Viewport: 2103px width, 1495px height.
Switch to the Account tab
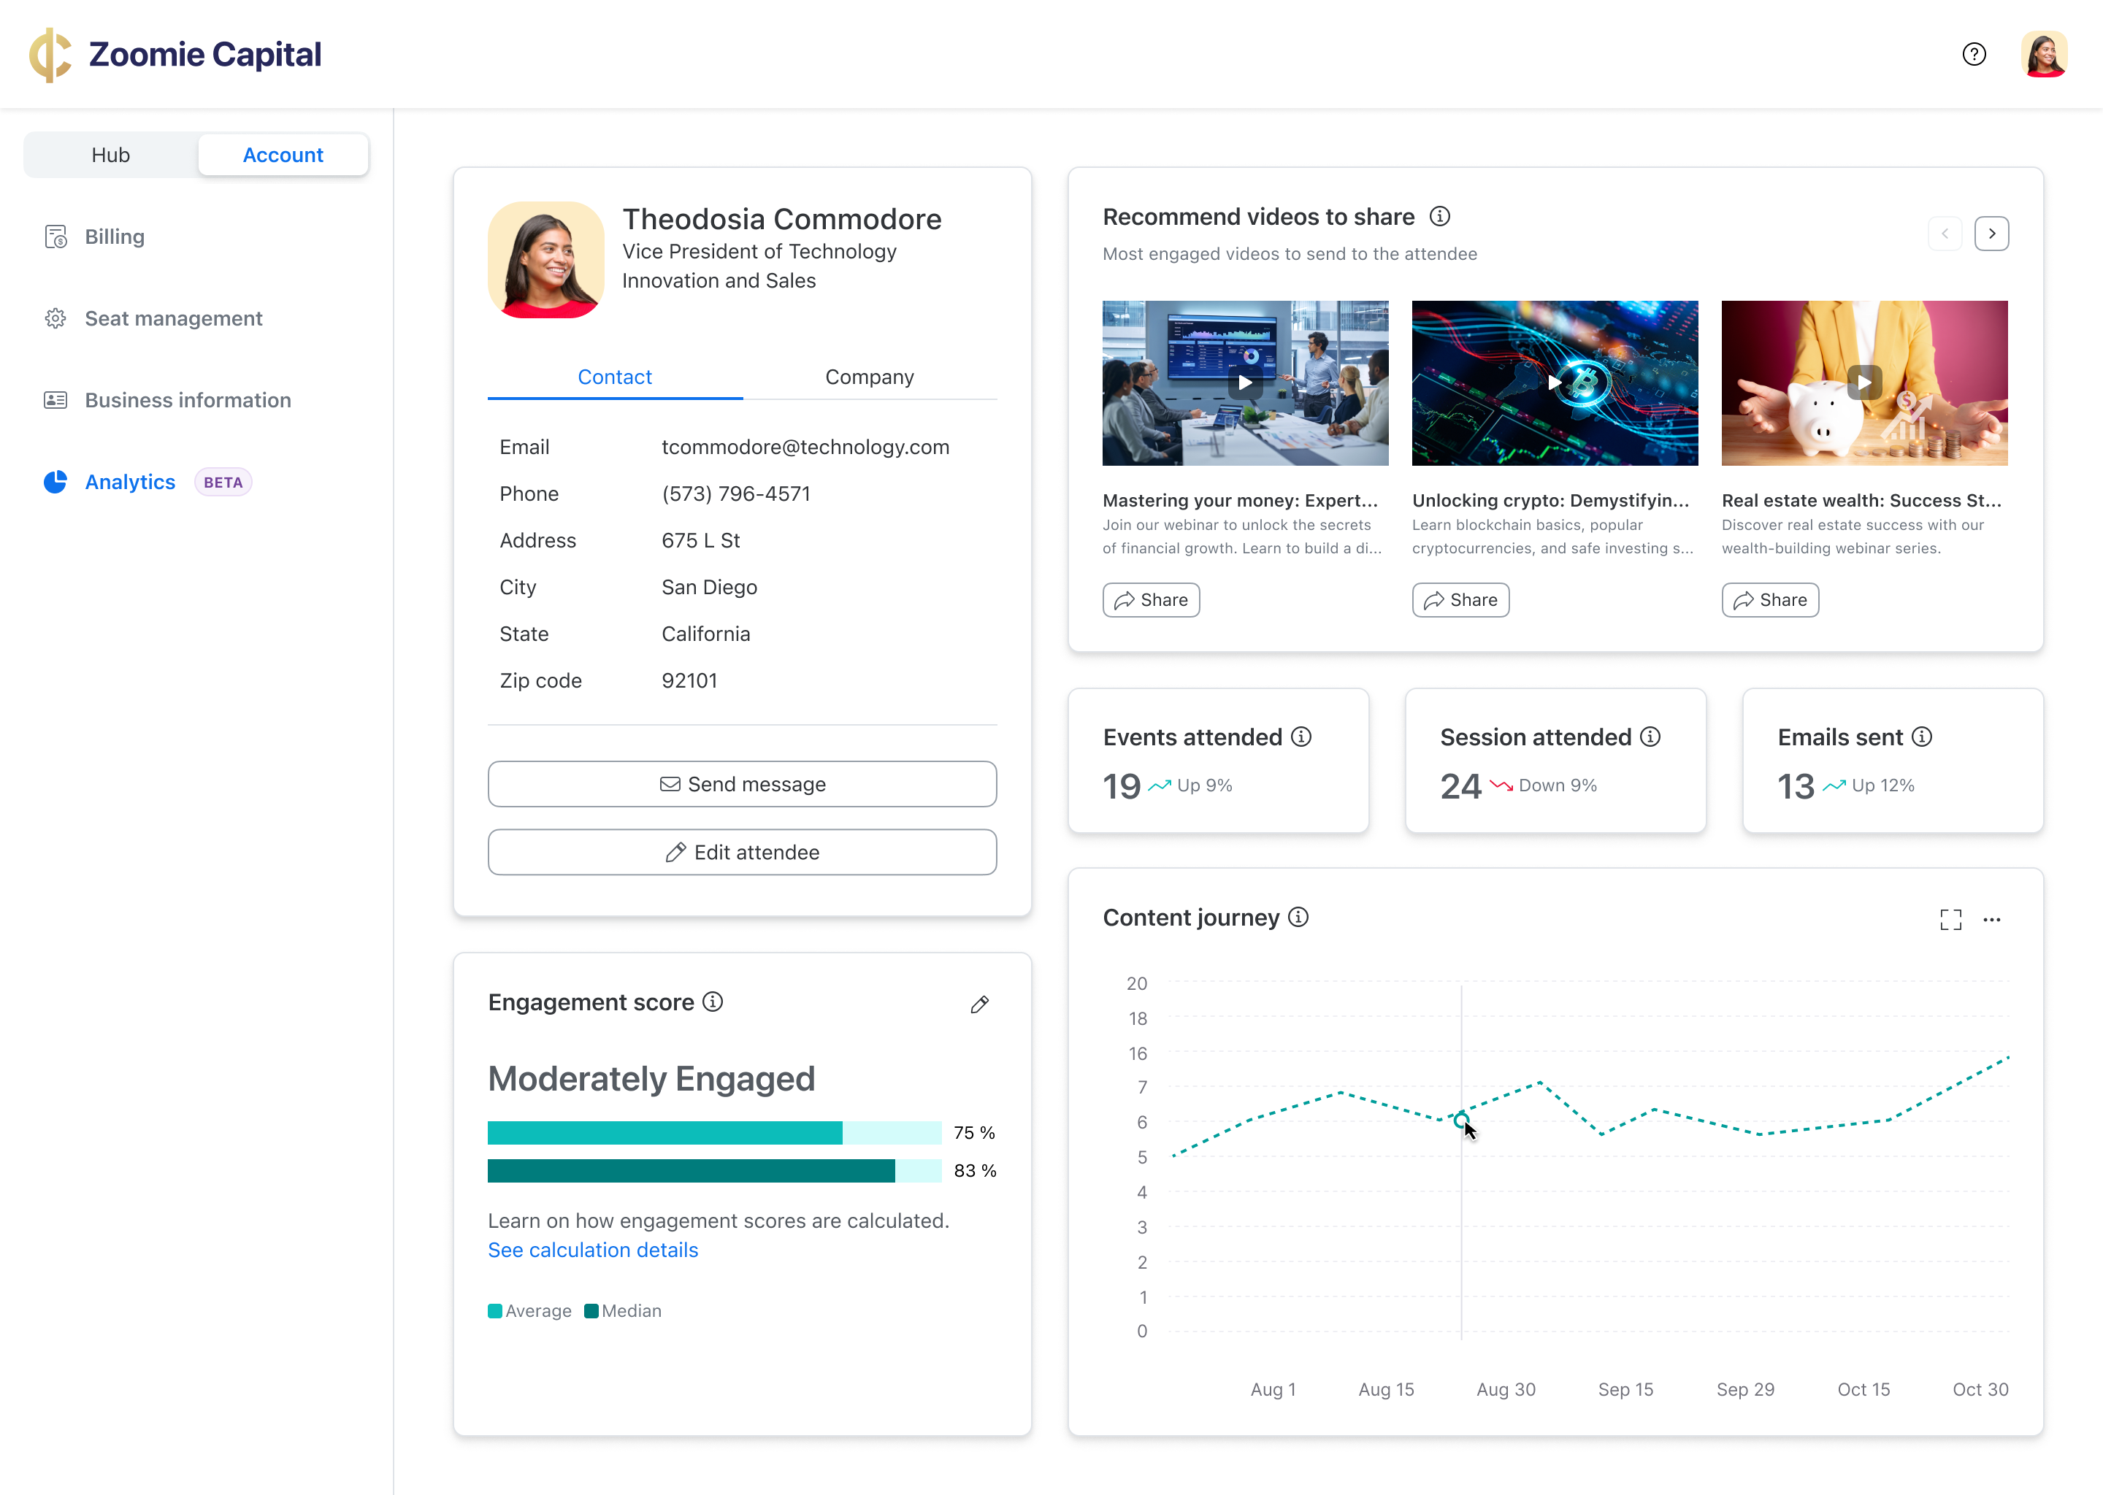click(283, 155)
